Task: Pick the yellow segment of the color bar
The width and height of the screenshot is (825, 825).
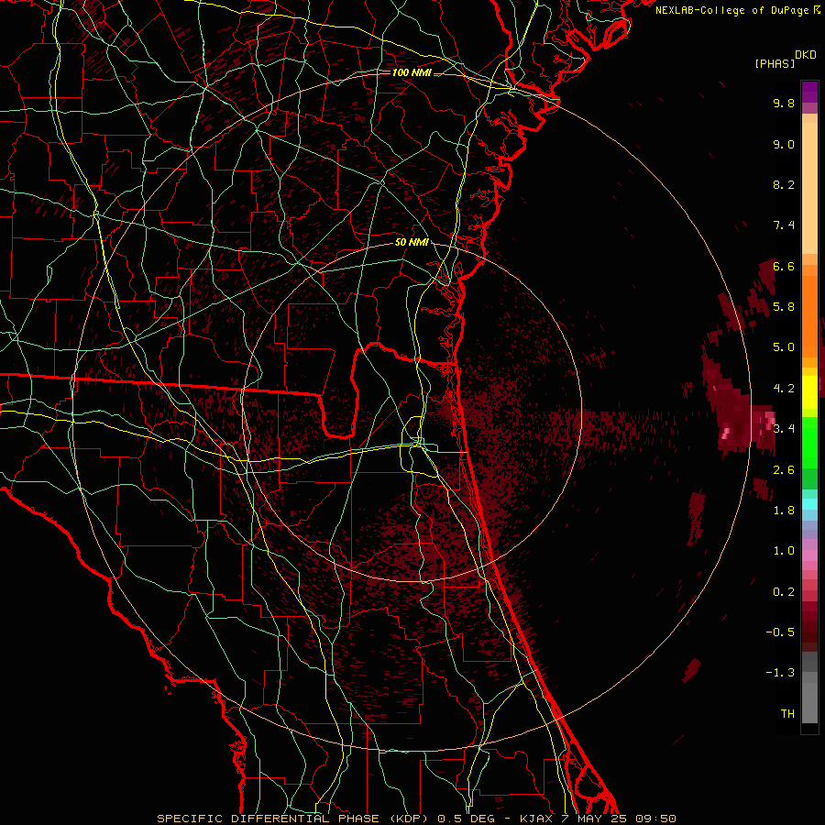Action: click(x=809, y=392)
